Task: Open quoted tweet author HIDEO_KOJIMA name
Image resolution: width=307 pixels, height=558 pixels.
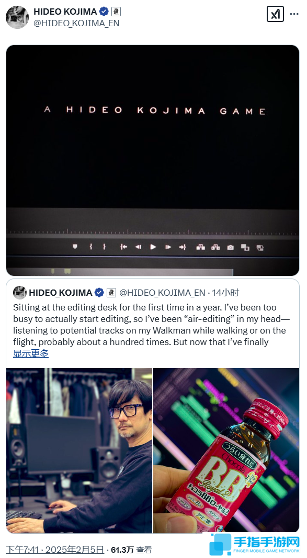Action: click(61, 293)
